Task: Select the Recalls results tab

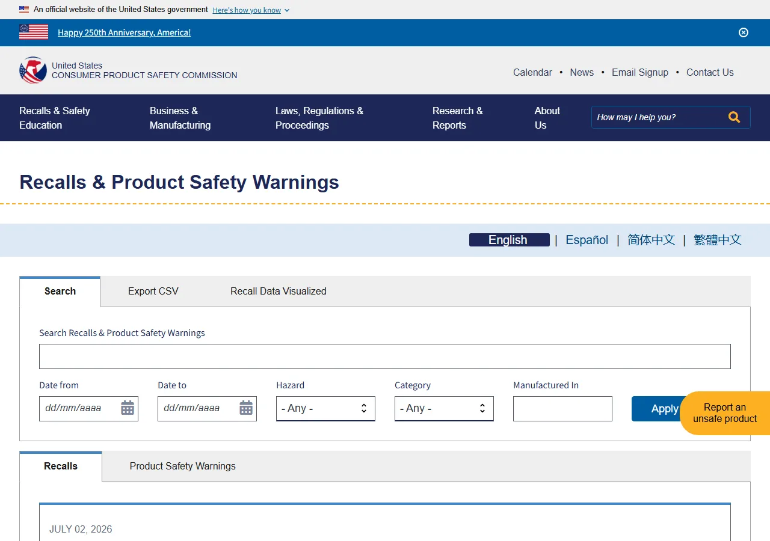Action: click(61, 466)
